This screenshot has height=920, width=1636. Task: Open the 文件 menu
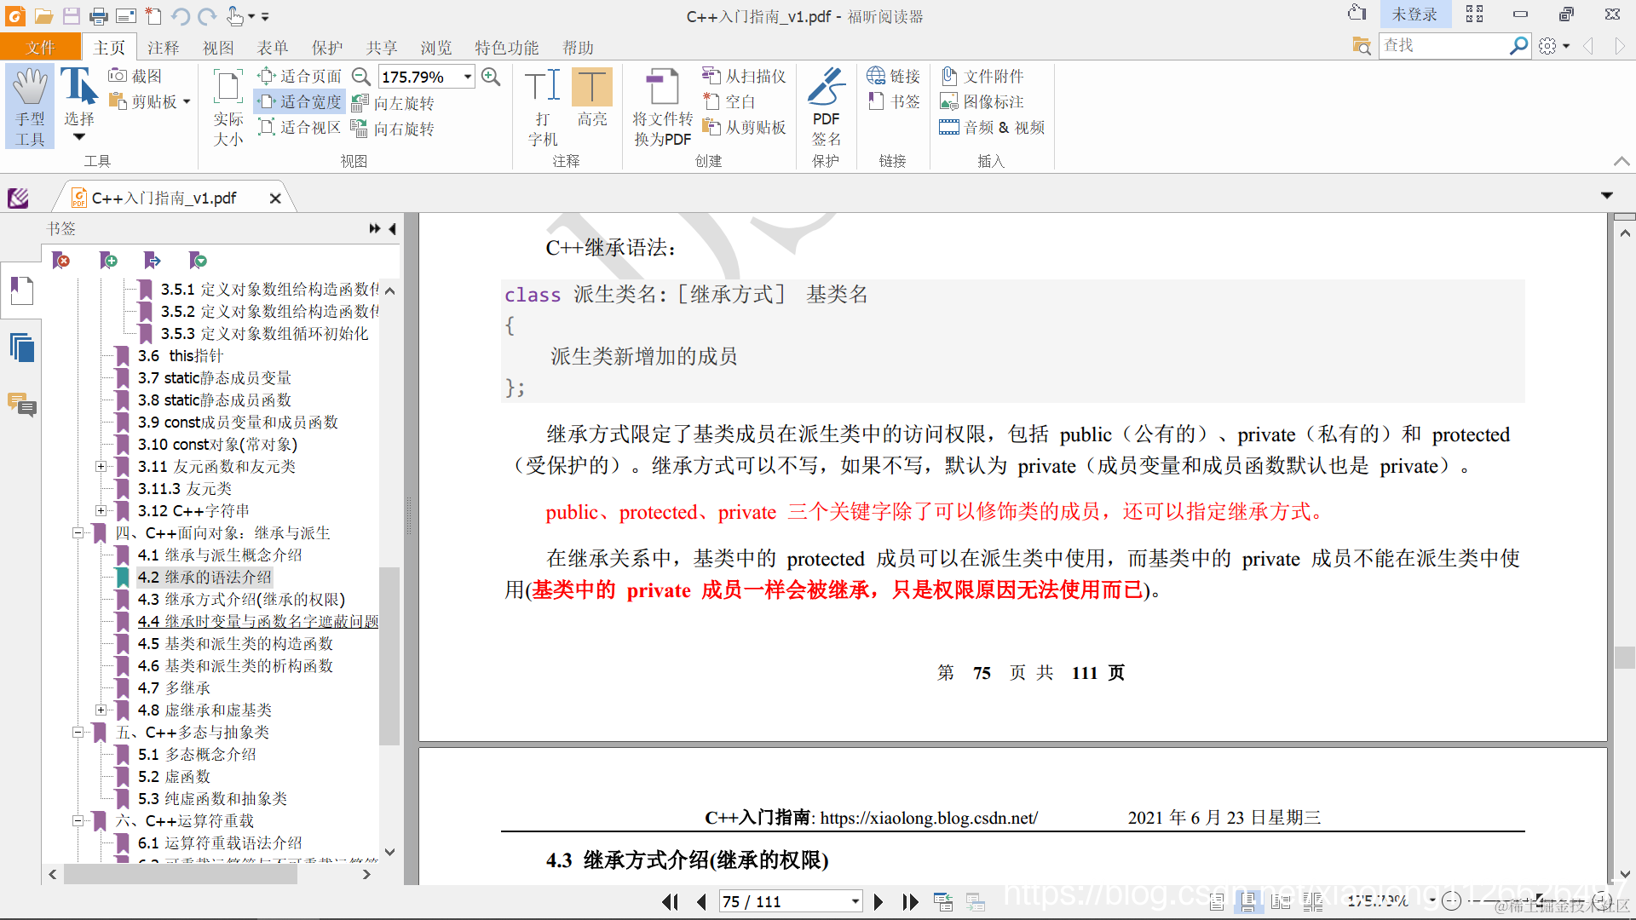click(40, 48)
